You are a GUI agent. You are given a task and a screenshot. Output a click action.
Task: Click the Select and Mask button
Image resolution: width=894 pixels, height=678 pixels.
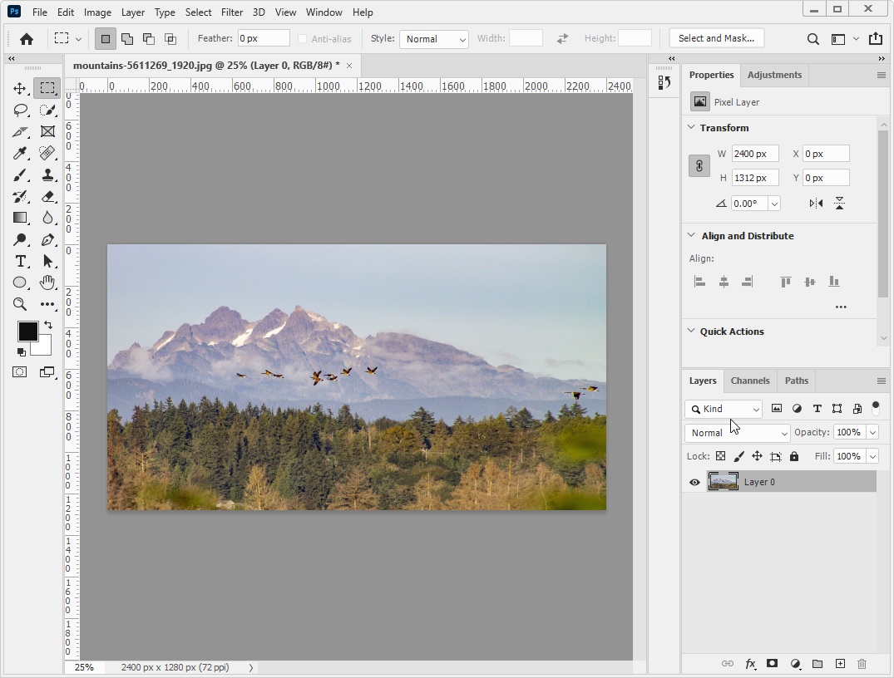point(716,38)
